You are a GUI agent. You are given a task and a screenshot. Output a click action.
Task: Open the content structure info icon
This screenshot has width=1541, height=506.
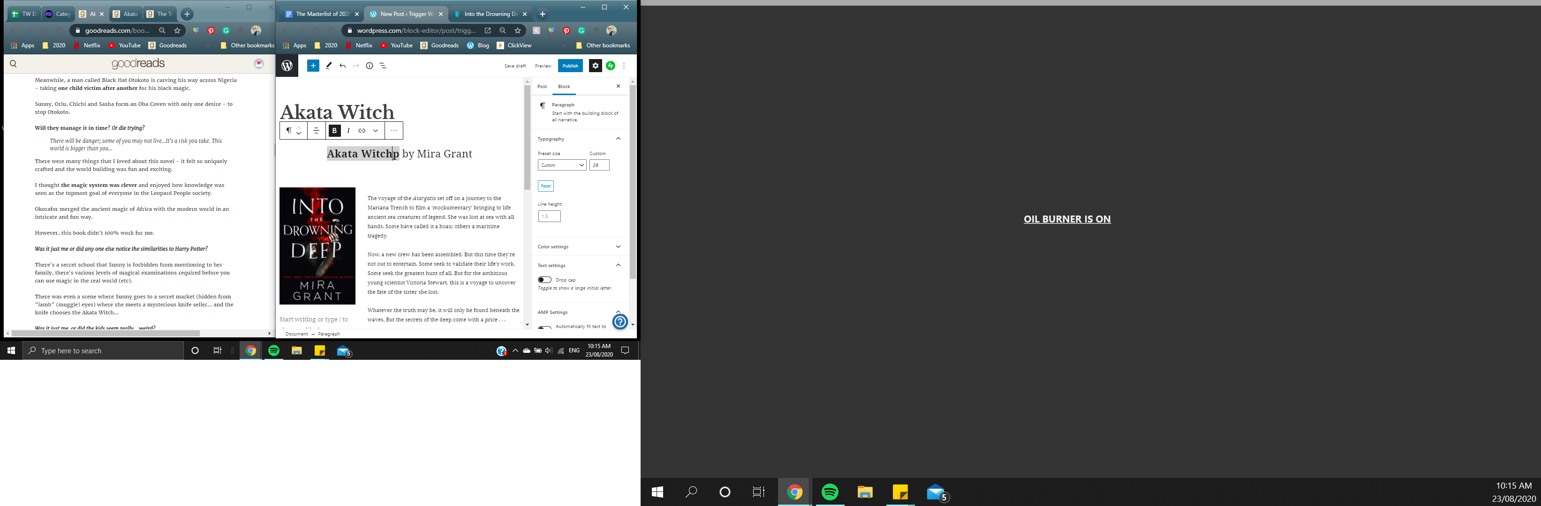pos(369,66)
